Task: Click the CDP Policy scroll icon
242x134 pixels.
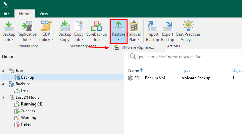Action: [x=46, y=26]
